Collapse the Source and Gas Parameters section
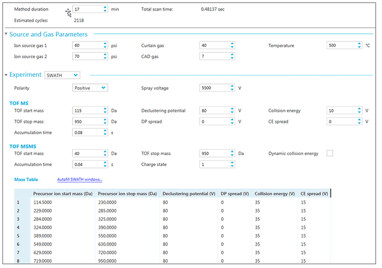This screenshot has height=268, width=382. point(6,35)
